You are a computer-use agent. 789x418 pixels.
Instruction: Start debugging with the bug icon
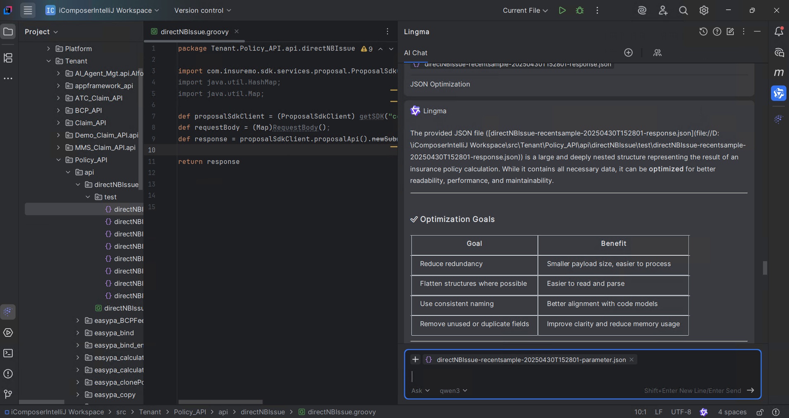click(580, 10)
